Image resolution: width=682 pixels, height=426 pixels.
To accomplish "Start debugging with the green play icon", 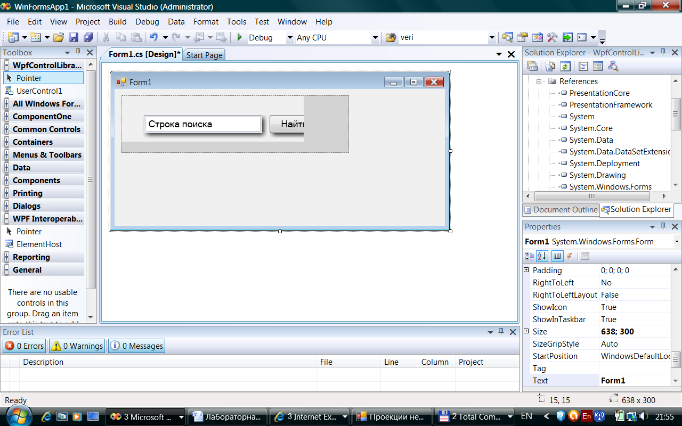I will click(x=240, y=37).
